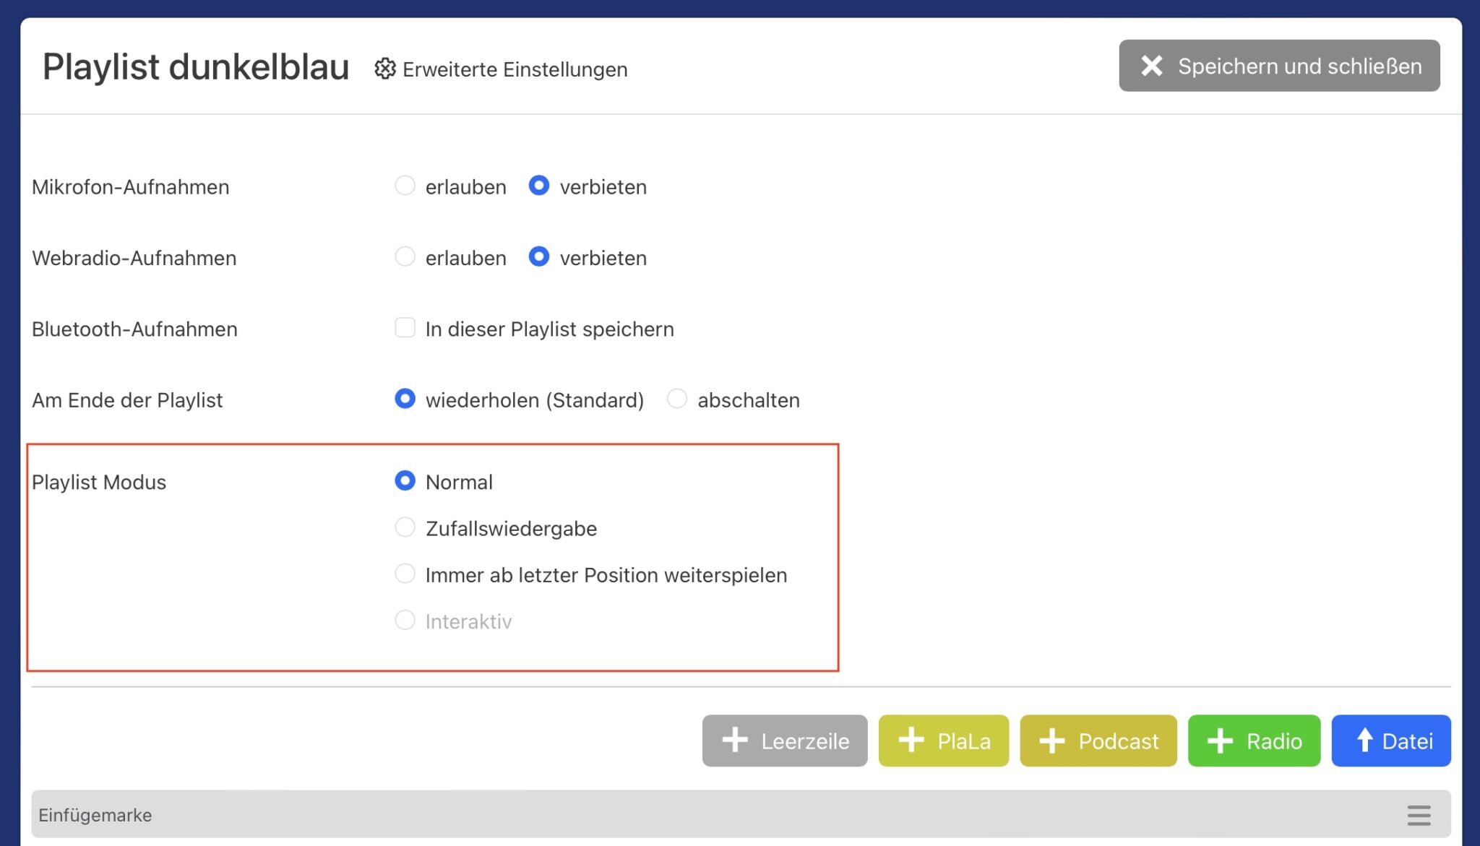
Task: Click the plus icon on Podcast button
Action: click(1052, 741)
